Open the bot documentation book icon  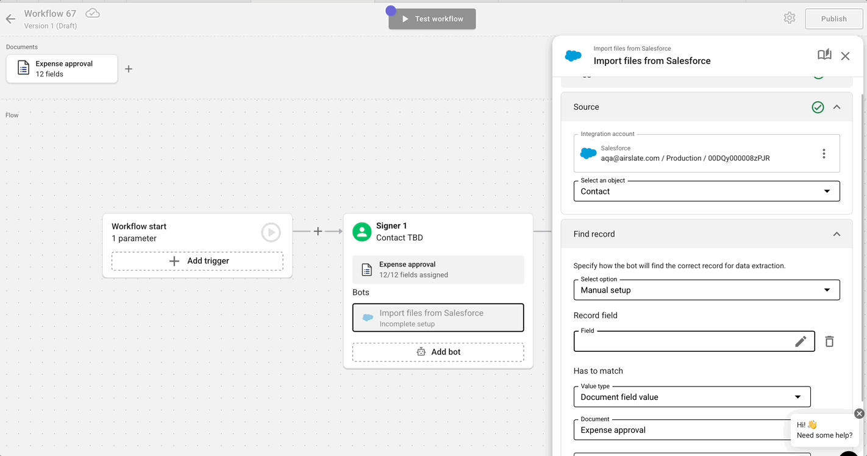(x=824, y=54)
